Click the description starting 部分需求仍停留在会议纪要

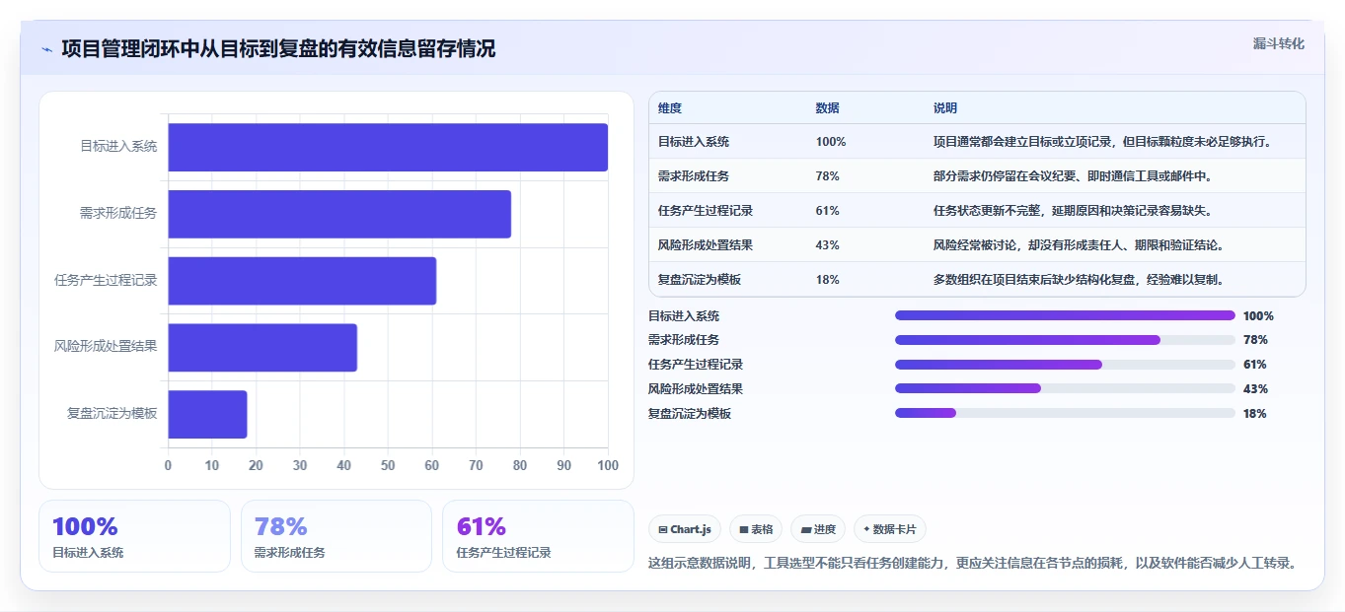point(1073,176)
